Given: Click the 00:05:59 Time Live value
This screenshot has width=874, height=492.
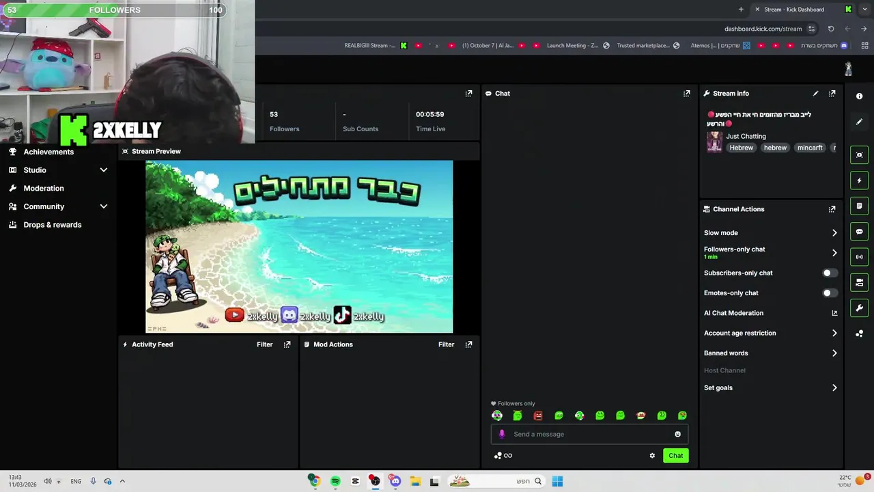Looking at the screenshot, I should coord(430,114).
